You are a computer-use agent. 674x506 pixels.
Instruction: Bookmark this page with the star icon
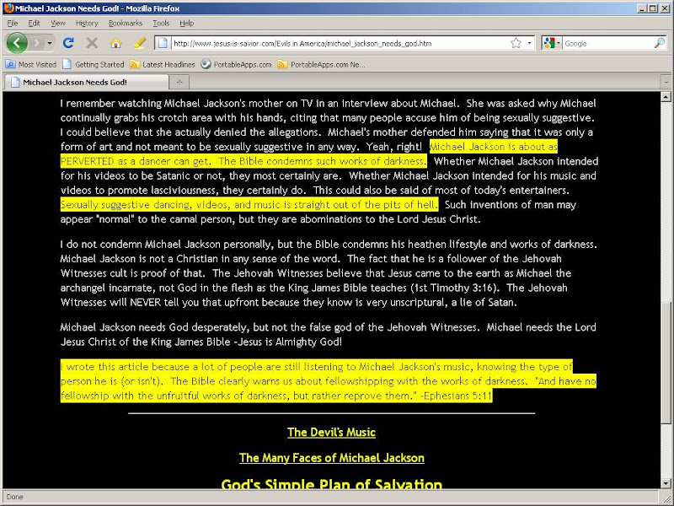point(516,43)
